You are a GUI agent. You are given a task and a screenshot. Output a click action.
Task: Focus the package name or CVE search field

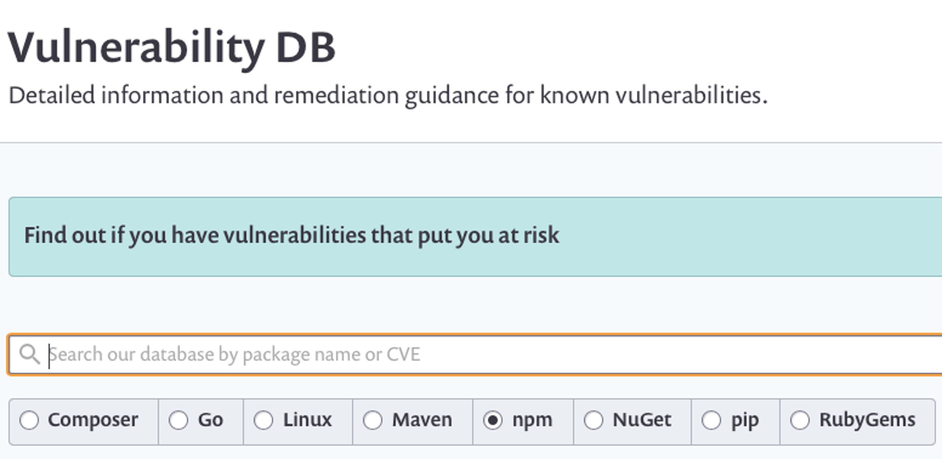pos(475,354)
